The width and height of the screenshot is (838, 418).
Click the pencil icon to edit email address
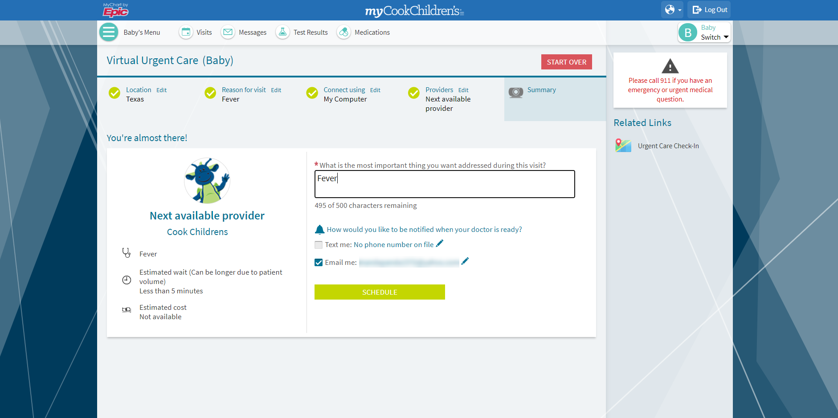pyautogui.click(x=465, y=261)
